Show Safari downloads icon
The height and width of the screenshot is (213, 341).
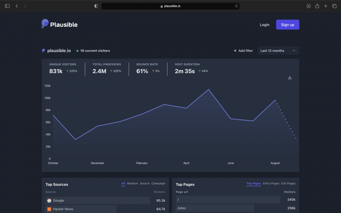click(308, 6)
